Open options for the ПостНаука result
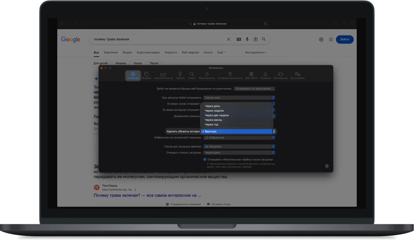 135,189
